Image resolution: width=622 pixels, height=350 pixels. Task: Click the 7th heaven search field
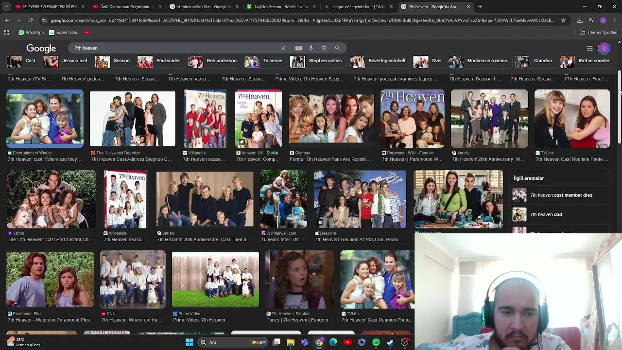[x=175, y=48]
